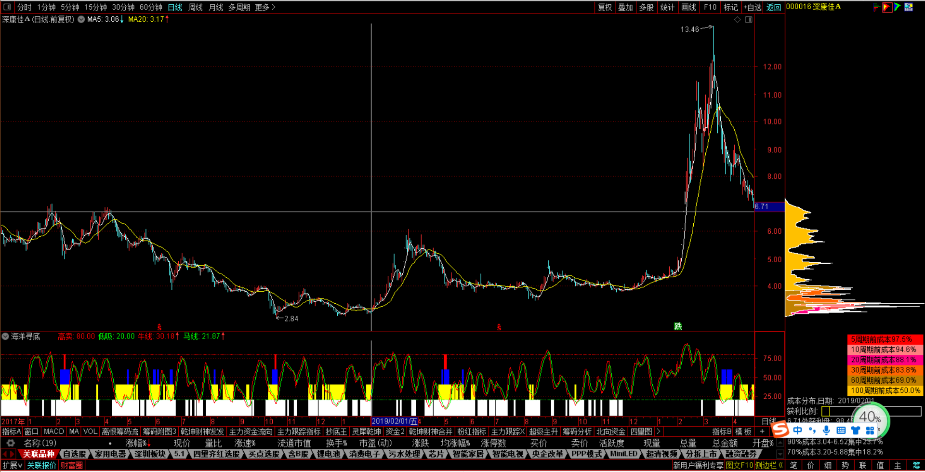Click the + add indicator button
The width and height of the screenshot is (925, 472).
tap(762, 432)
